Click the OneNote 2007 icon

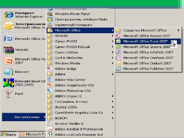tap(118, 58)
